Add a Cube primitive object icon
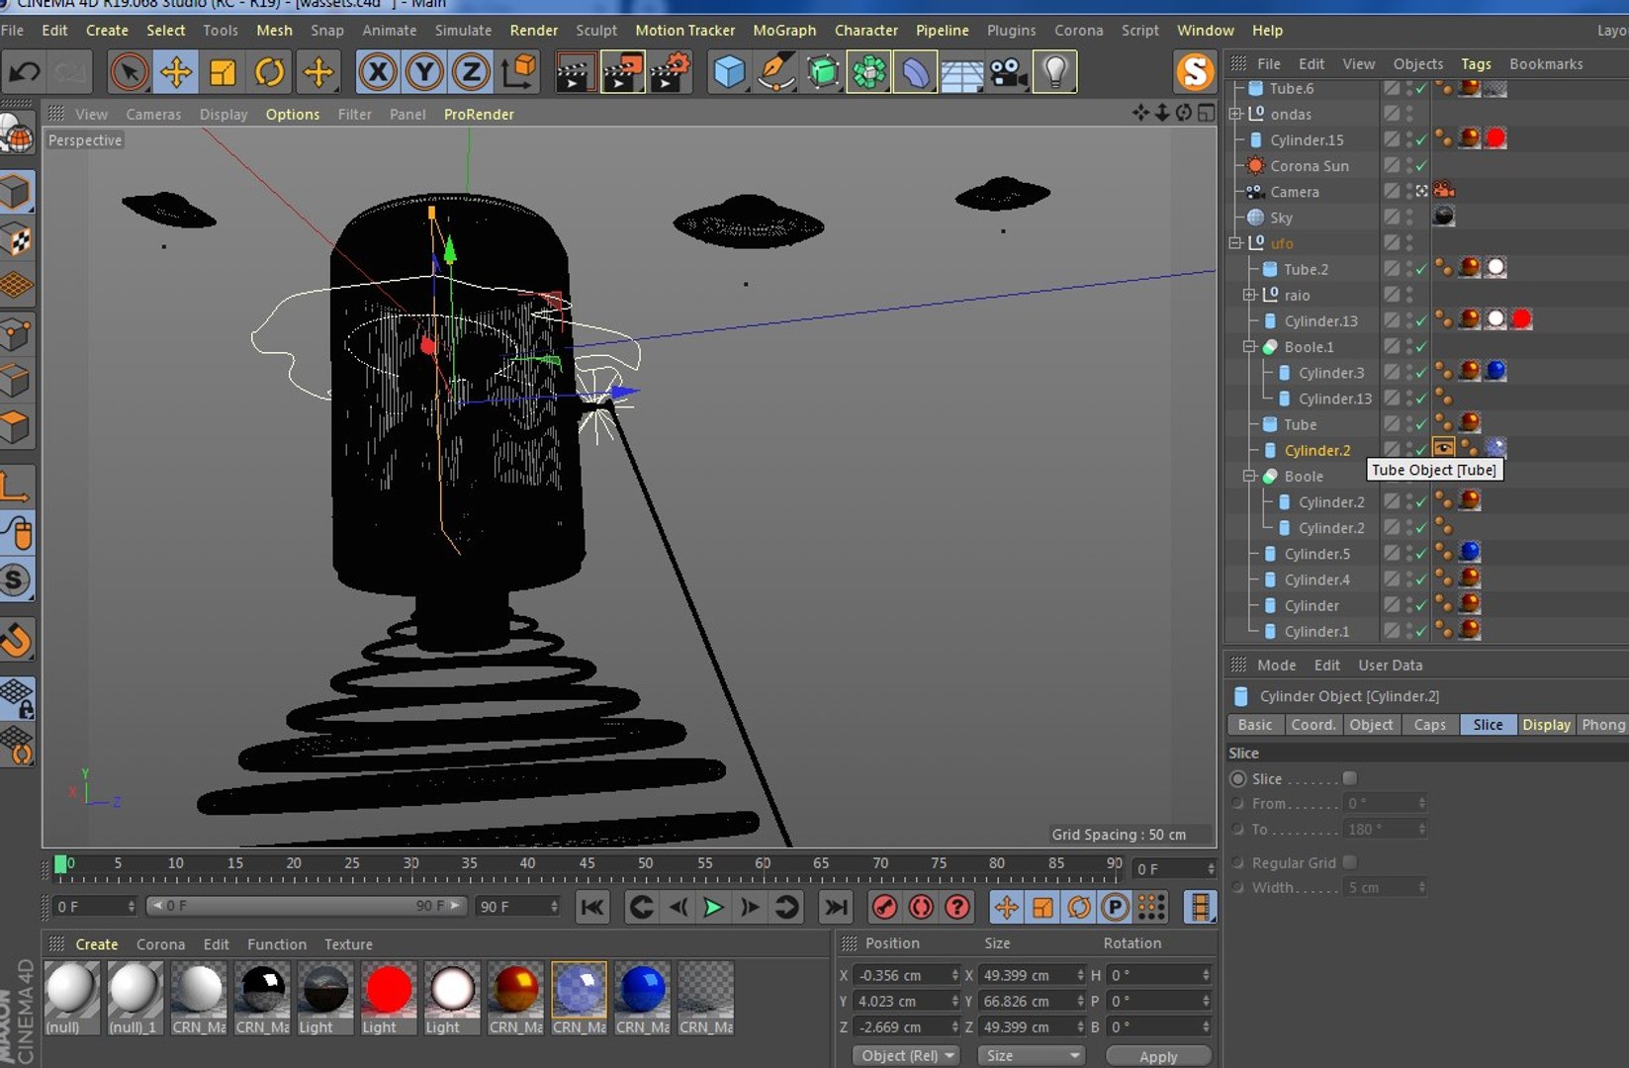Image resolution: width=1629 pixels, height=1068 pixels. tap(729, 72)
